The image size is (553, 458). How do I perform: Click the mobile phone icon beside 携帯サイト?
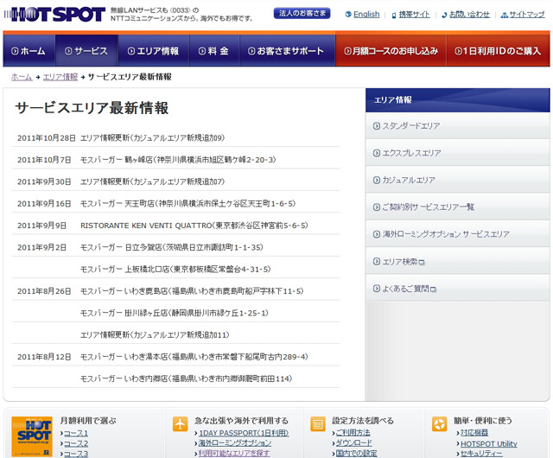coord(394,16)
